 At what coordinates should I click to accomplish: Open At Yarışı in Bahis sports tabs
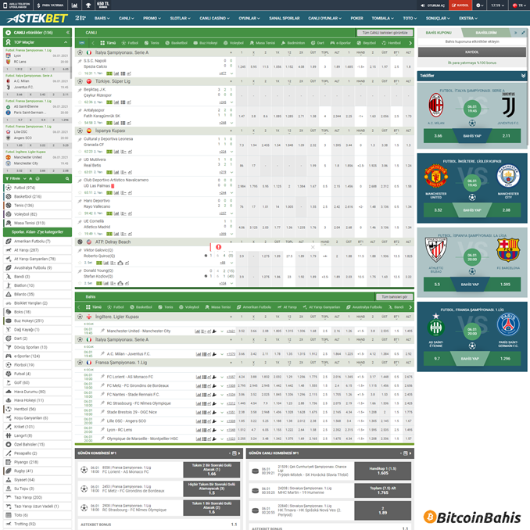287,307
